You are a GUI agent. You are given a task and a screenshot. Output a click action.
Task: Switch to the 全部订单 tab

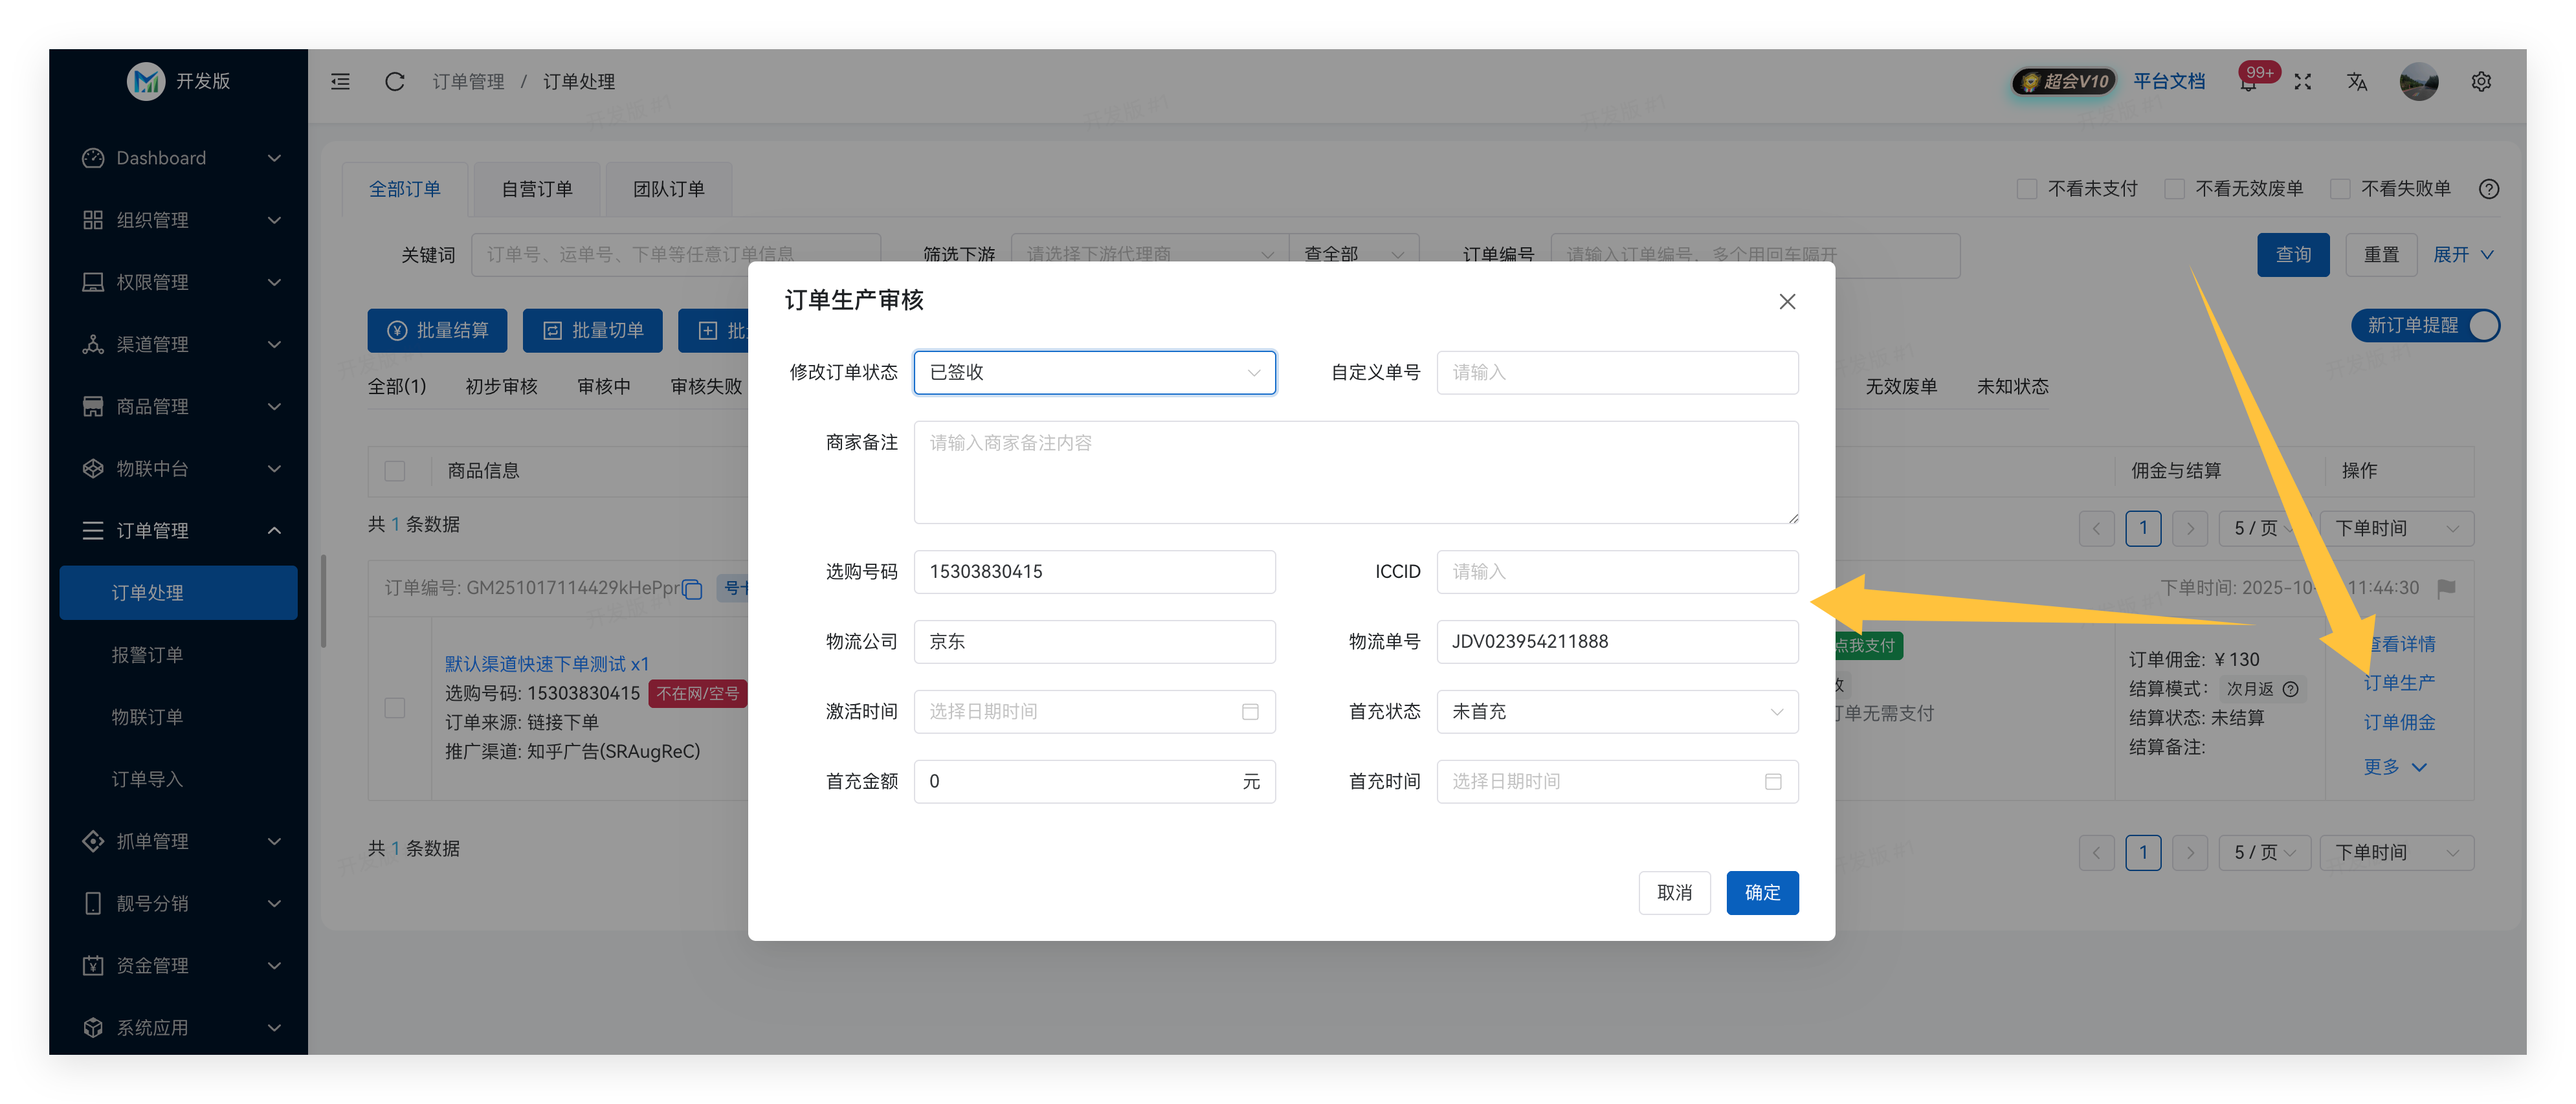coord(404,189)
